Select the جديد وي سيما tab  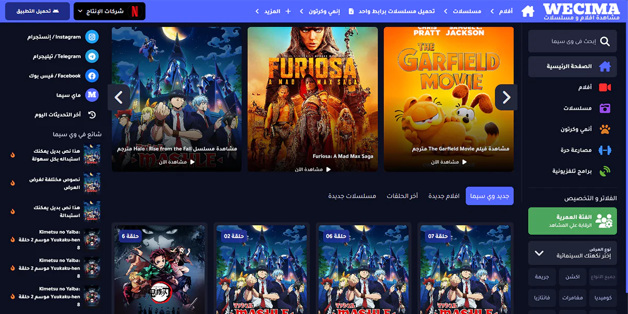click(490, 196)
